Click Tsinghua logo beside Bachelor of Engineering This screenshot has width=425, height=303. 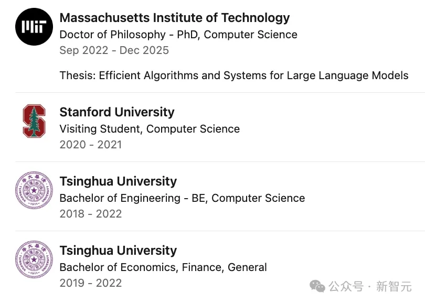point(34,190)
